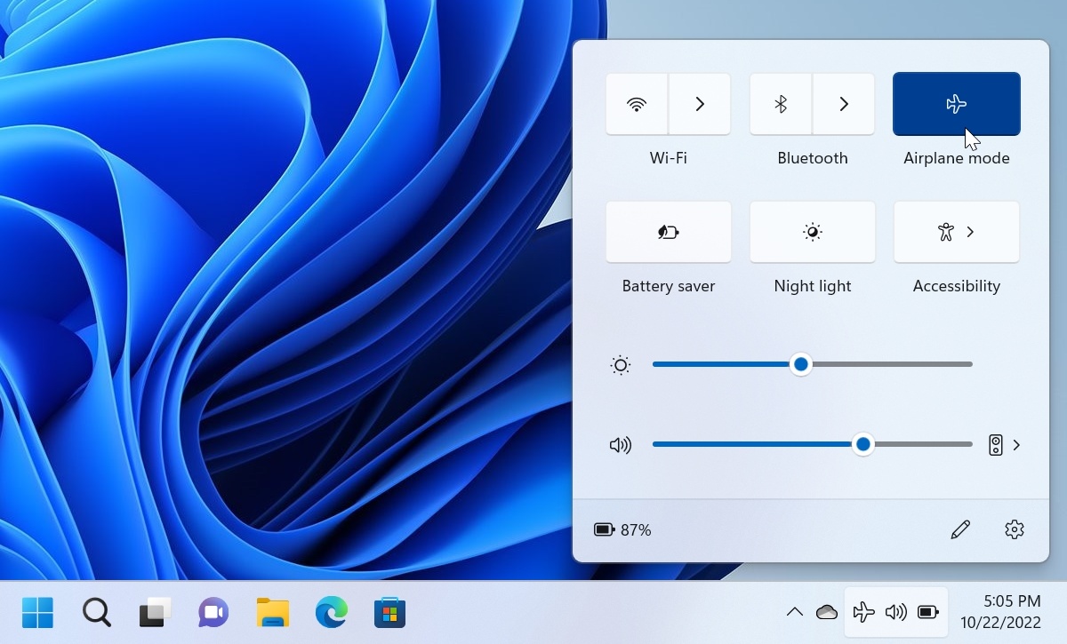Toggle the Wi-Fi icon button
The image size is (1067, 644).
coord(637,104)
